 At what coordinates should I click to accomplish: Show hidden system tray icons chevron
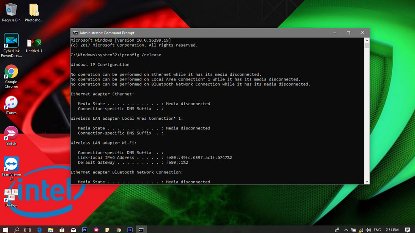346,230
